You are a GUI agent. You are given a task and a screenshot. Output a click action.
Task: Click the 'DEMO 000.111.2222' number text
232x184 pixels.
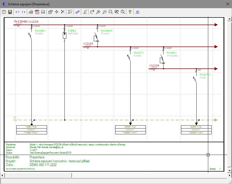click(x=43, y=165)
